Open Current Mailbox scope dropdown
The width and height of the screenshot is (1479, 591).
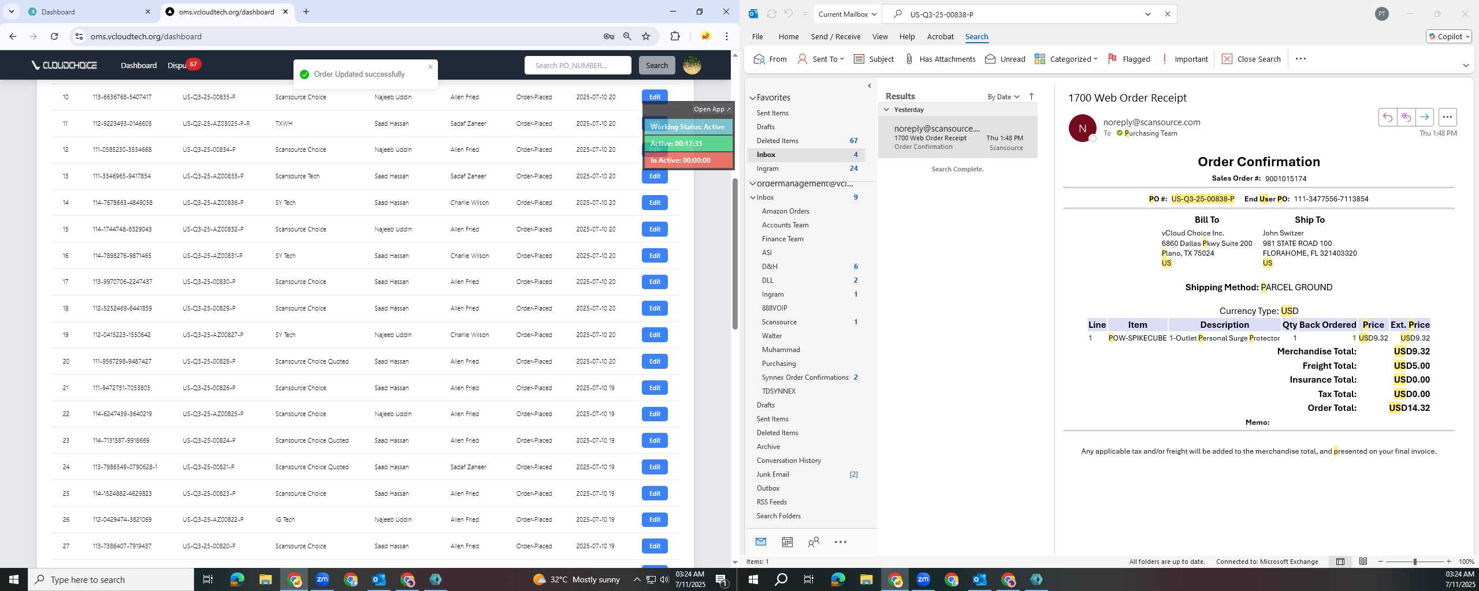(847, 14)
